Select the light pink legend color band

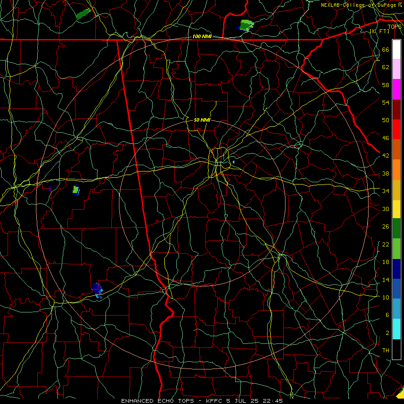tap(396, 69)
